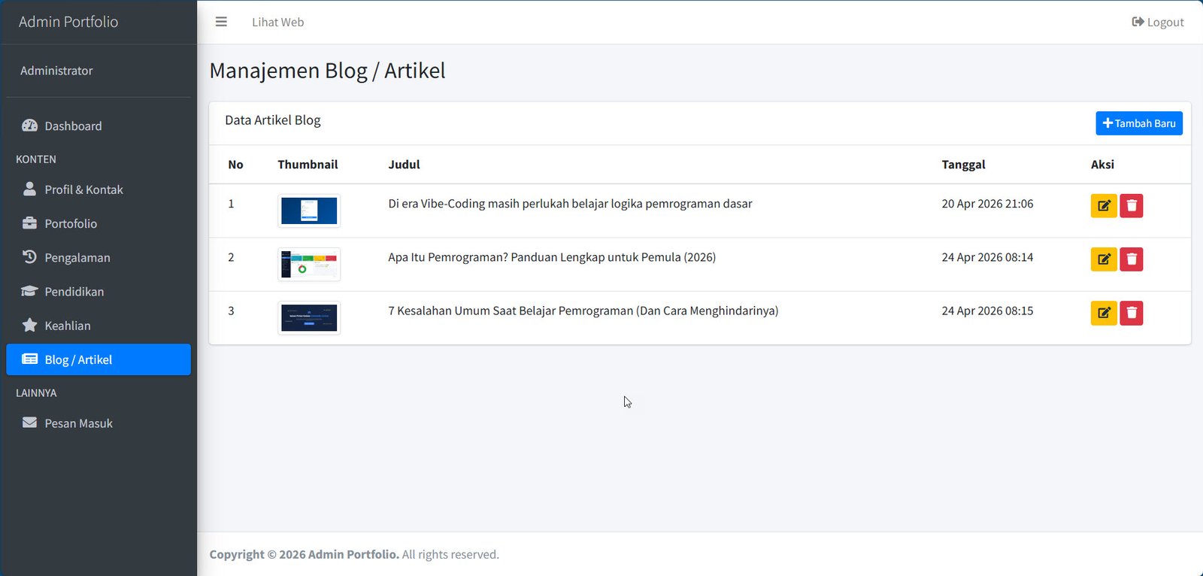Add a new article with Tambah Baru
Image resolution: width=1203 pixels, height=576 pixels.
click(x=1138, y=123)
